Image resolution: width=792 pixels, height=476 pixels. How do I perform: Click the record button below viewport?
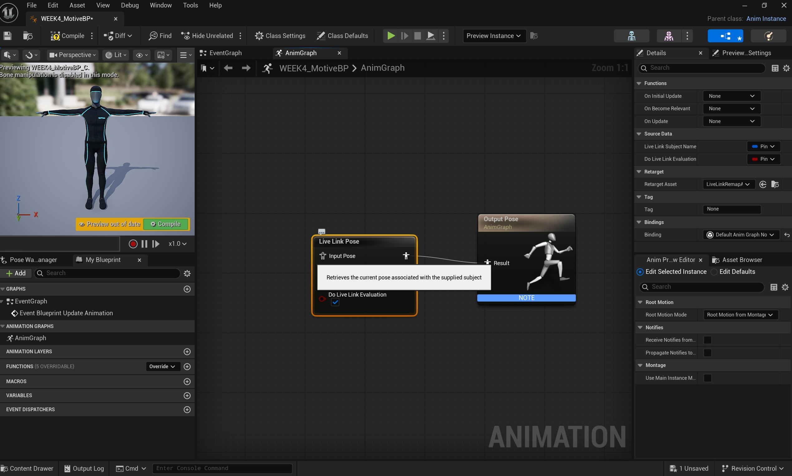click(x=133, y=244)
